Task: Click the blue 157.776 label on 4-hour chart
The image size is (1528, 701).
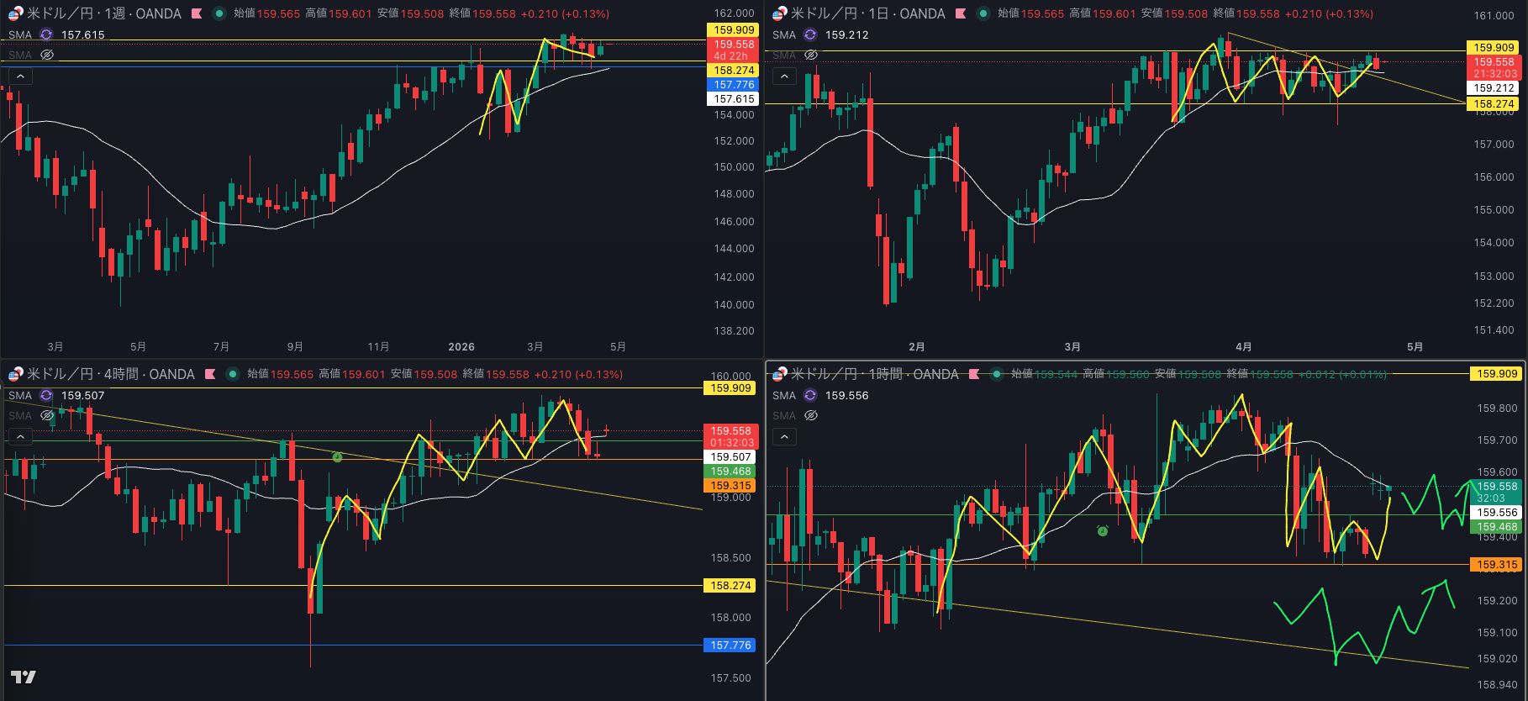Action: tap(730, 646)
